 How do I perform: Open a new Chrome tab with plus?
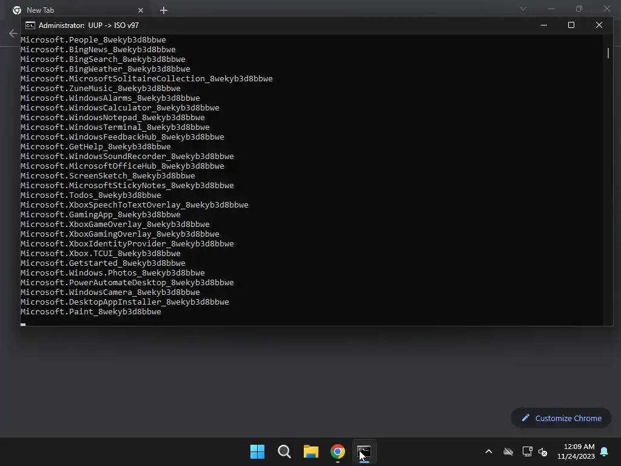(x=164, y=10)
